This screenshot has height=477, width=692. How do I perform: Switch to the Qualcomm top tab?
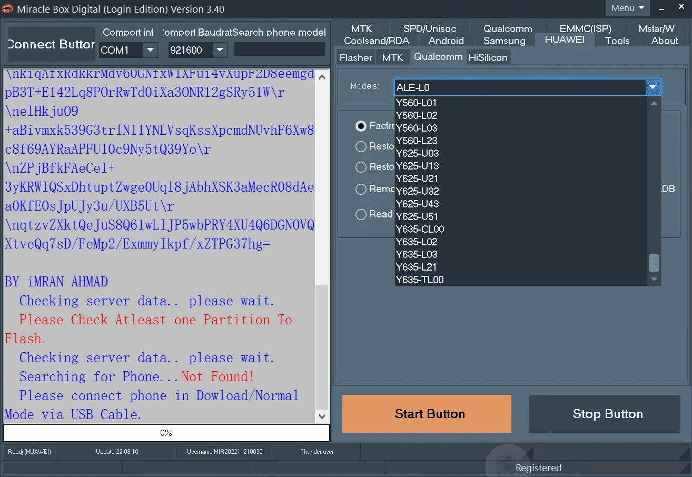click(x=508, y=28)
